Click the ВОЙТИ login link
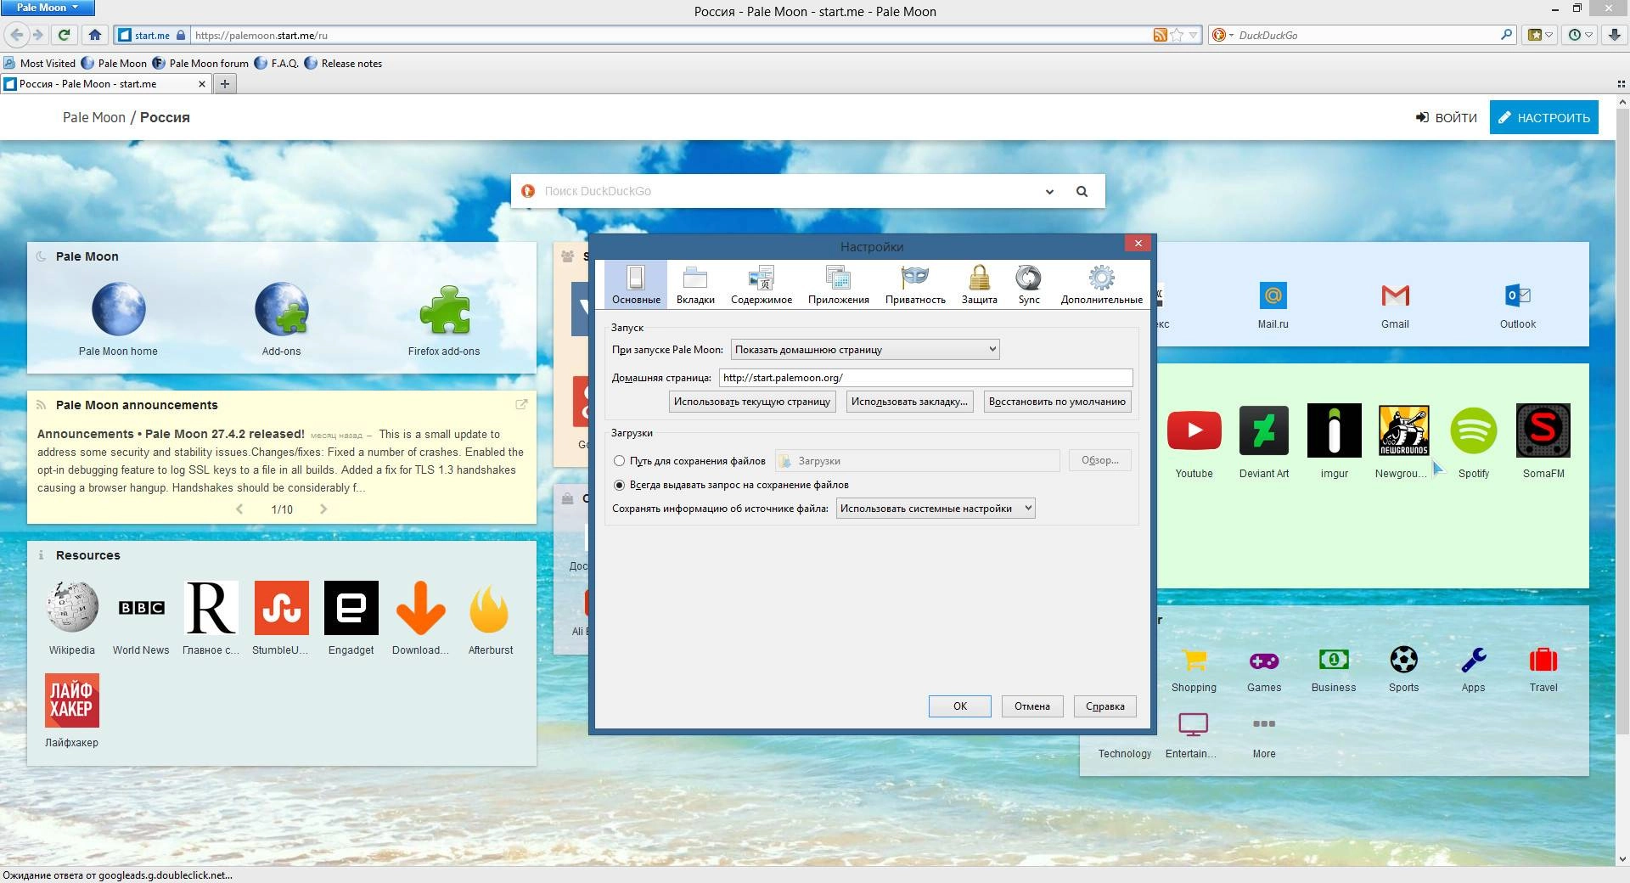This screenshot has width=1630, height=883. (x=1447, y=117)
